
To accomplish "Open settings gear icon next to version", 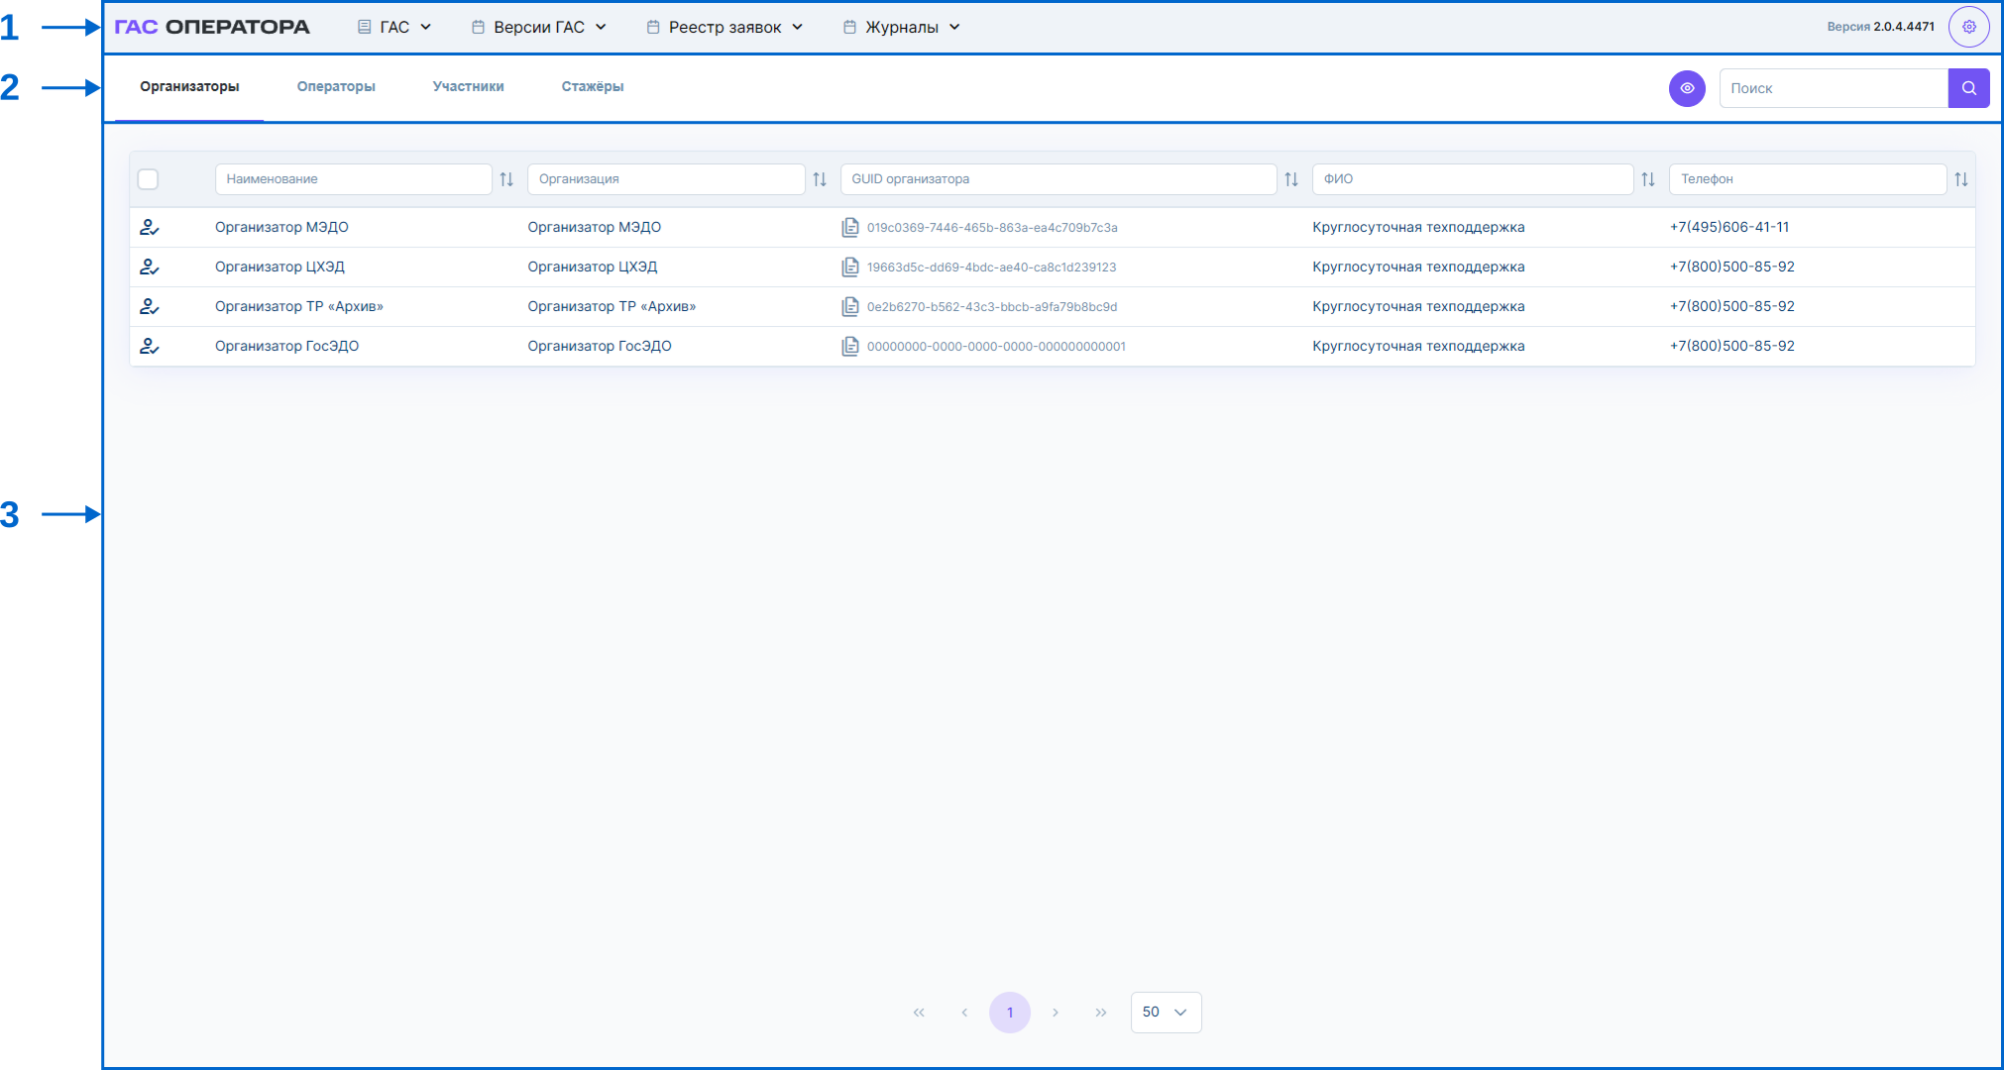I will tap(1968, 27).
